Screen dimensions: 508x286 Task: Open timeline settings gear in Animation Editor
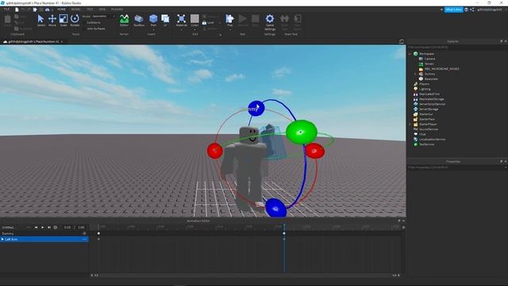[403, 227]
